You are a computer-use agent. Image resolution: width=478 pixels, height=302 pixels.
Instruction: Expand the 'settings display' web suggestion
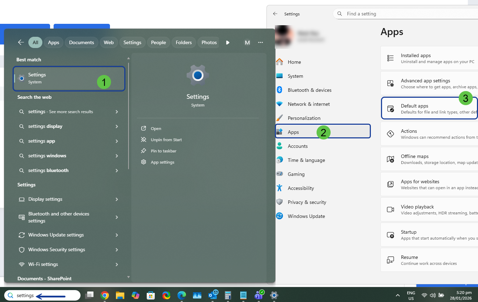coord(117,126)
